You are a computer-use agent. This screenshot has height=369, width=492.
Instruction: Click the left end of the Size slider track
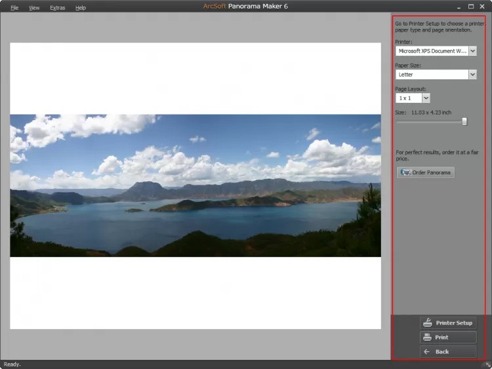[x=398, y=121]
